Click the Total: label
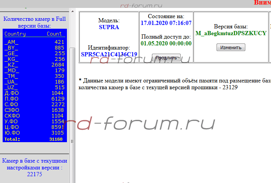The width and height of the screenshot is (271, 183). pos(12,139)
